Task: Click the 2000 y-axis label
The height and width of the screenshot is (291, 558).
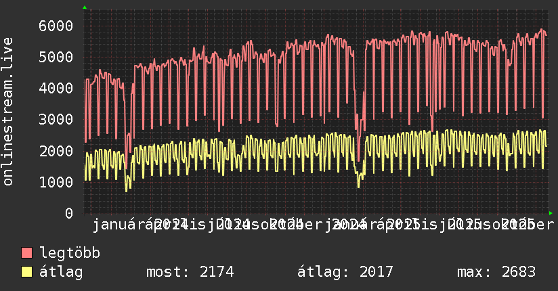Action: [56, 151]
